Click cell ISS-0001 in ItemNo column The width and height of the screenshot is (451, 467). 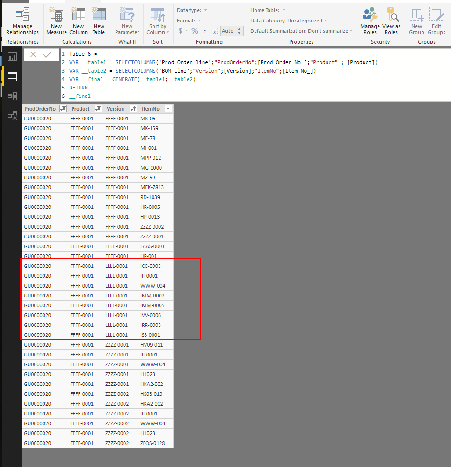[x=156, y=335]
